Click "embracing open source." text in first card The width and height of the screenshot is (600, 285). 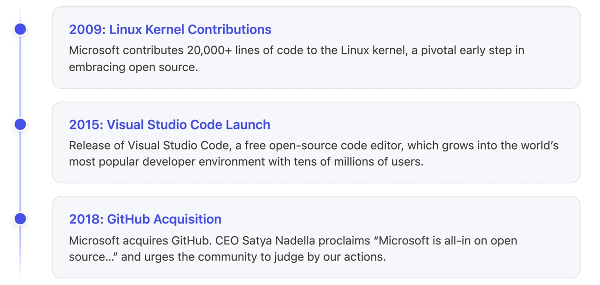tap(133, 67)
